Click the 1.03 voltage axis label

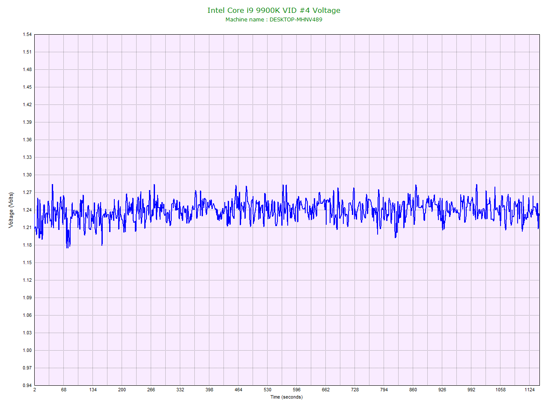click(27, 333)
